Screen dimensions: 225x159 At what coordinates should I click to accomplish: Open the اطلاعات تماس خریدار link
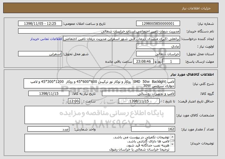(46, 39)
